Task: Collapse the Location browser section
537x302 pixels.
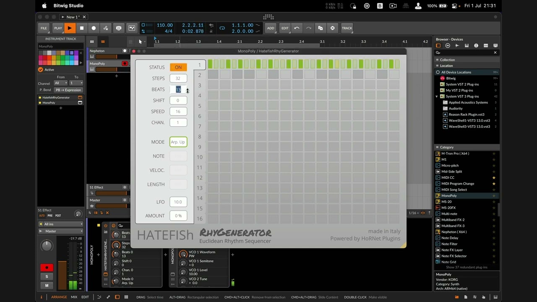Action: click(437, 65)
